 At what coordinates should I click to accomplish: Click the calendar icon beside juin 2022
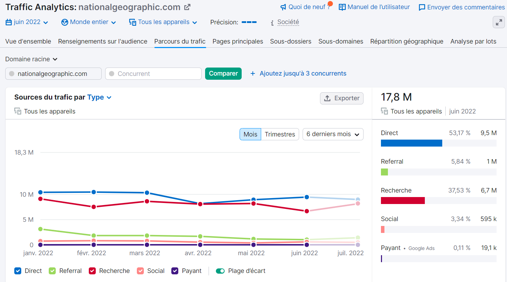click(x=9, y=22)
